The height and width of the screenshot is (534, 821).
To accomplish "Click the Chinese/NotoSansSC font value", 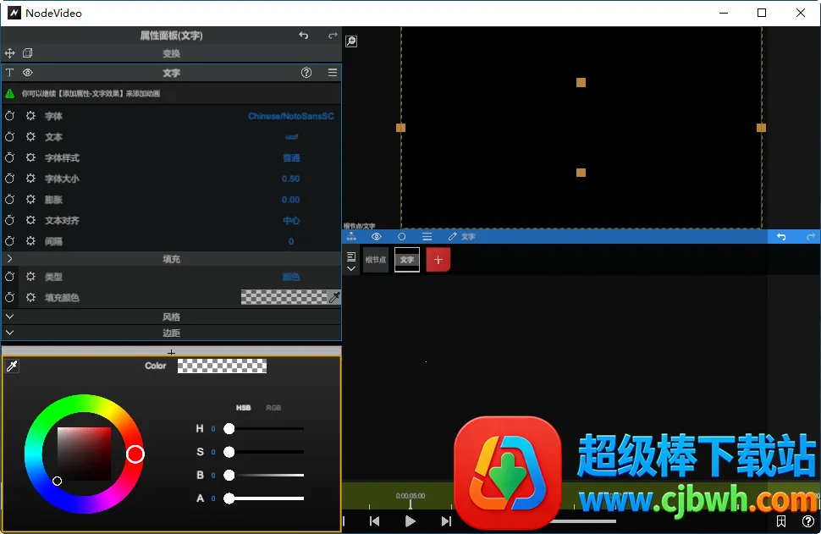I will [x=290, y=116].
